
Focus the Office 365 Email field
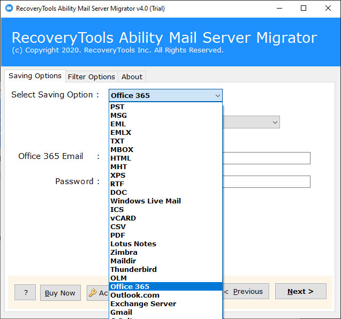(266, 158)
